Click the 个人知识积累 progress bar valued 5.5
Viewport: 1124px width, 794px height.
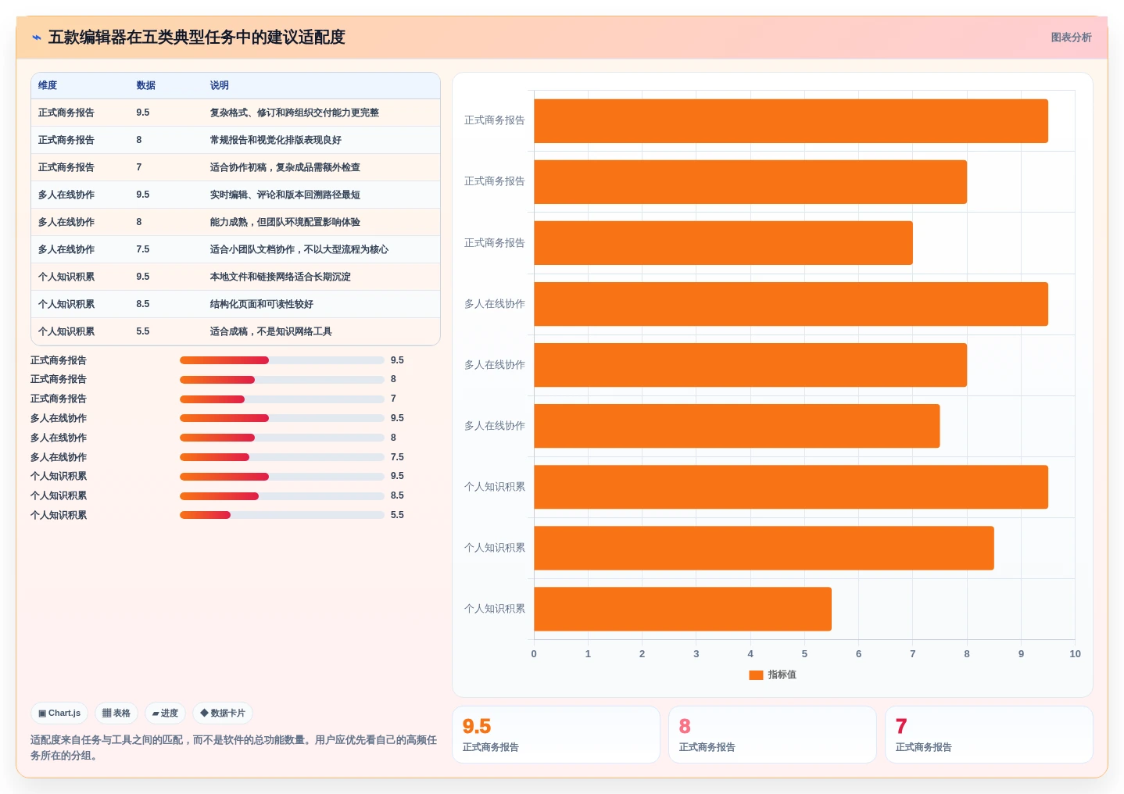click(x=282, y=515)
